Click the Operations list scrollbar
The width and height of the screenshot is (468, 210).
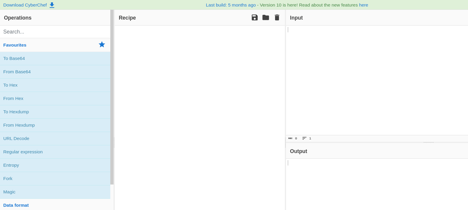pos(112,97)
